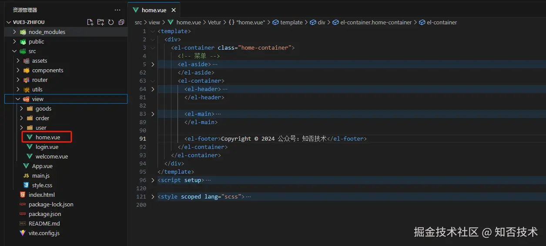Fold the el-container block at line 3

pos(153,47)
